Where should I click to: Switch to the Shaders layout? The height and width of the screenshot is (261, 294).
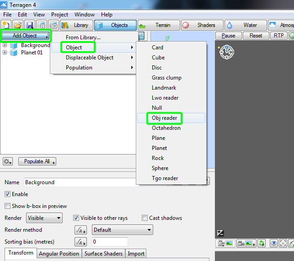point(202,25)
